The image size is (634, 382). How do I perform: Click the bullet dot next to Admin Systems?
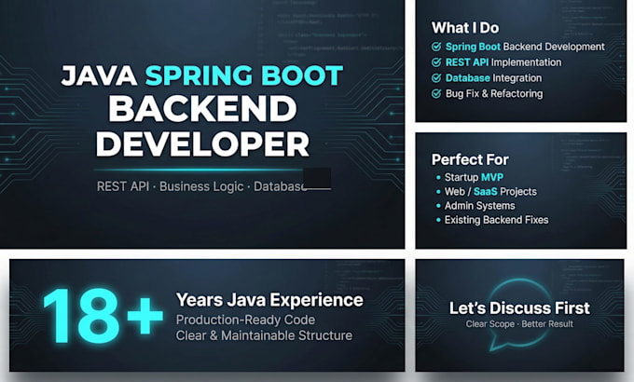[x=438, y=206]
